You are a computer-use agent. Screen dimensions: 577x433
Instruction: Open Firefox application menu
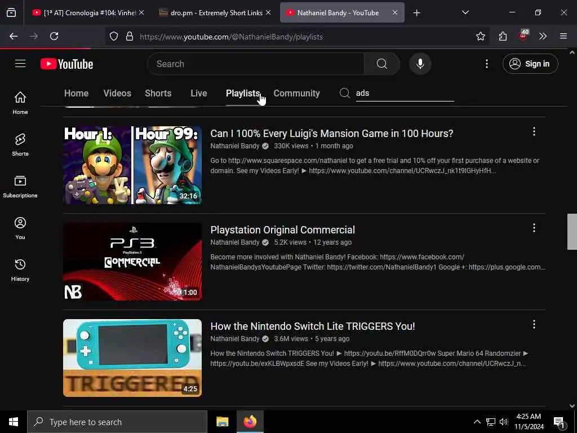[x=563, y=36]
